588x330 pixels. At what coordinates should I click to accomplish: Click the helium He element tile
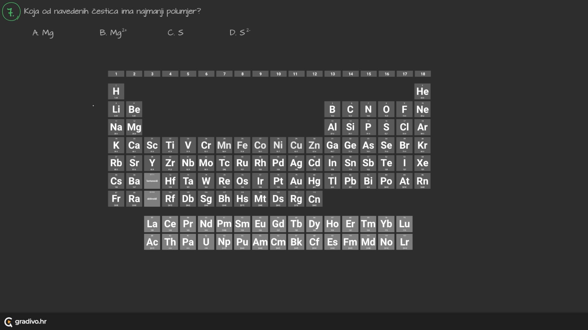(422, 91)
